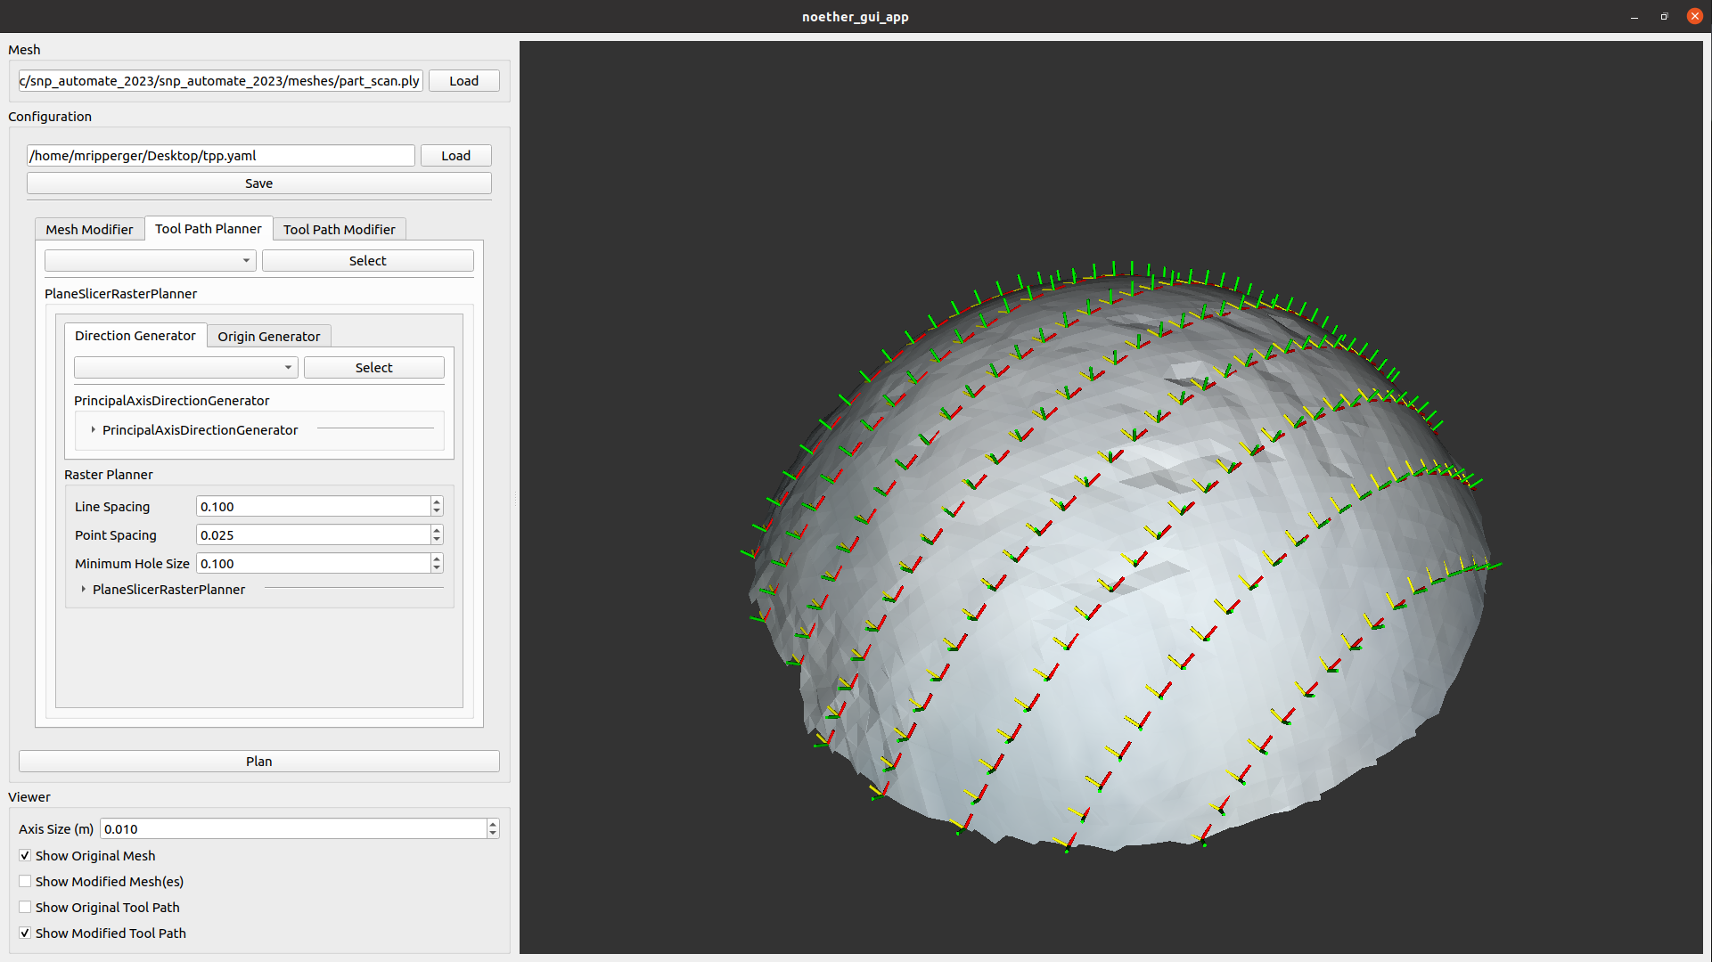Click the Direction Generator dropdown selector

click(184, 368)
